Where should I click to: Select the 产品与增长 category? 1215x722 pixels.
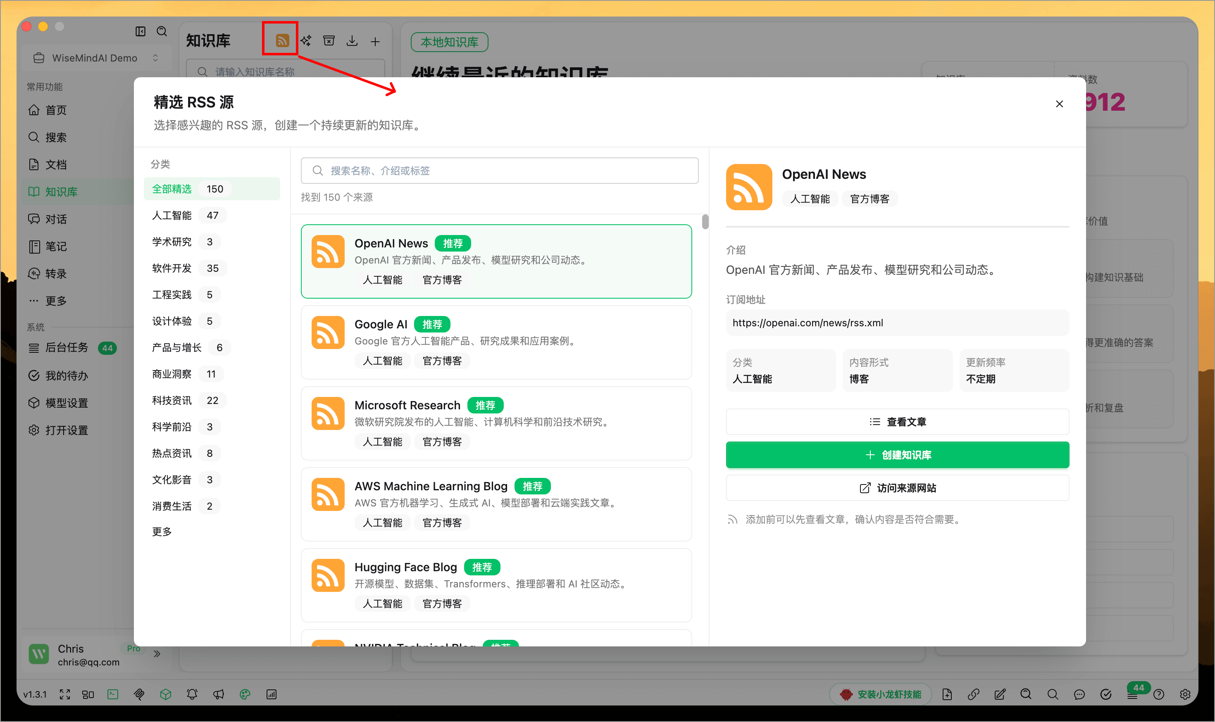coord(212,347)
